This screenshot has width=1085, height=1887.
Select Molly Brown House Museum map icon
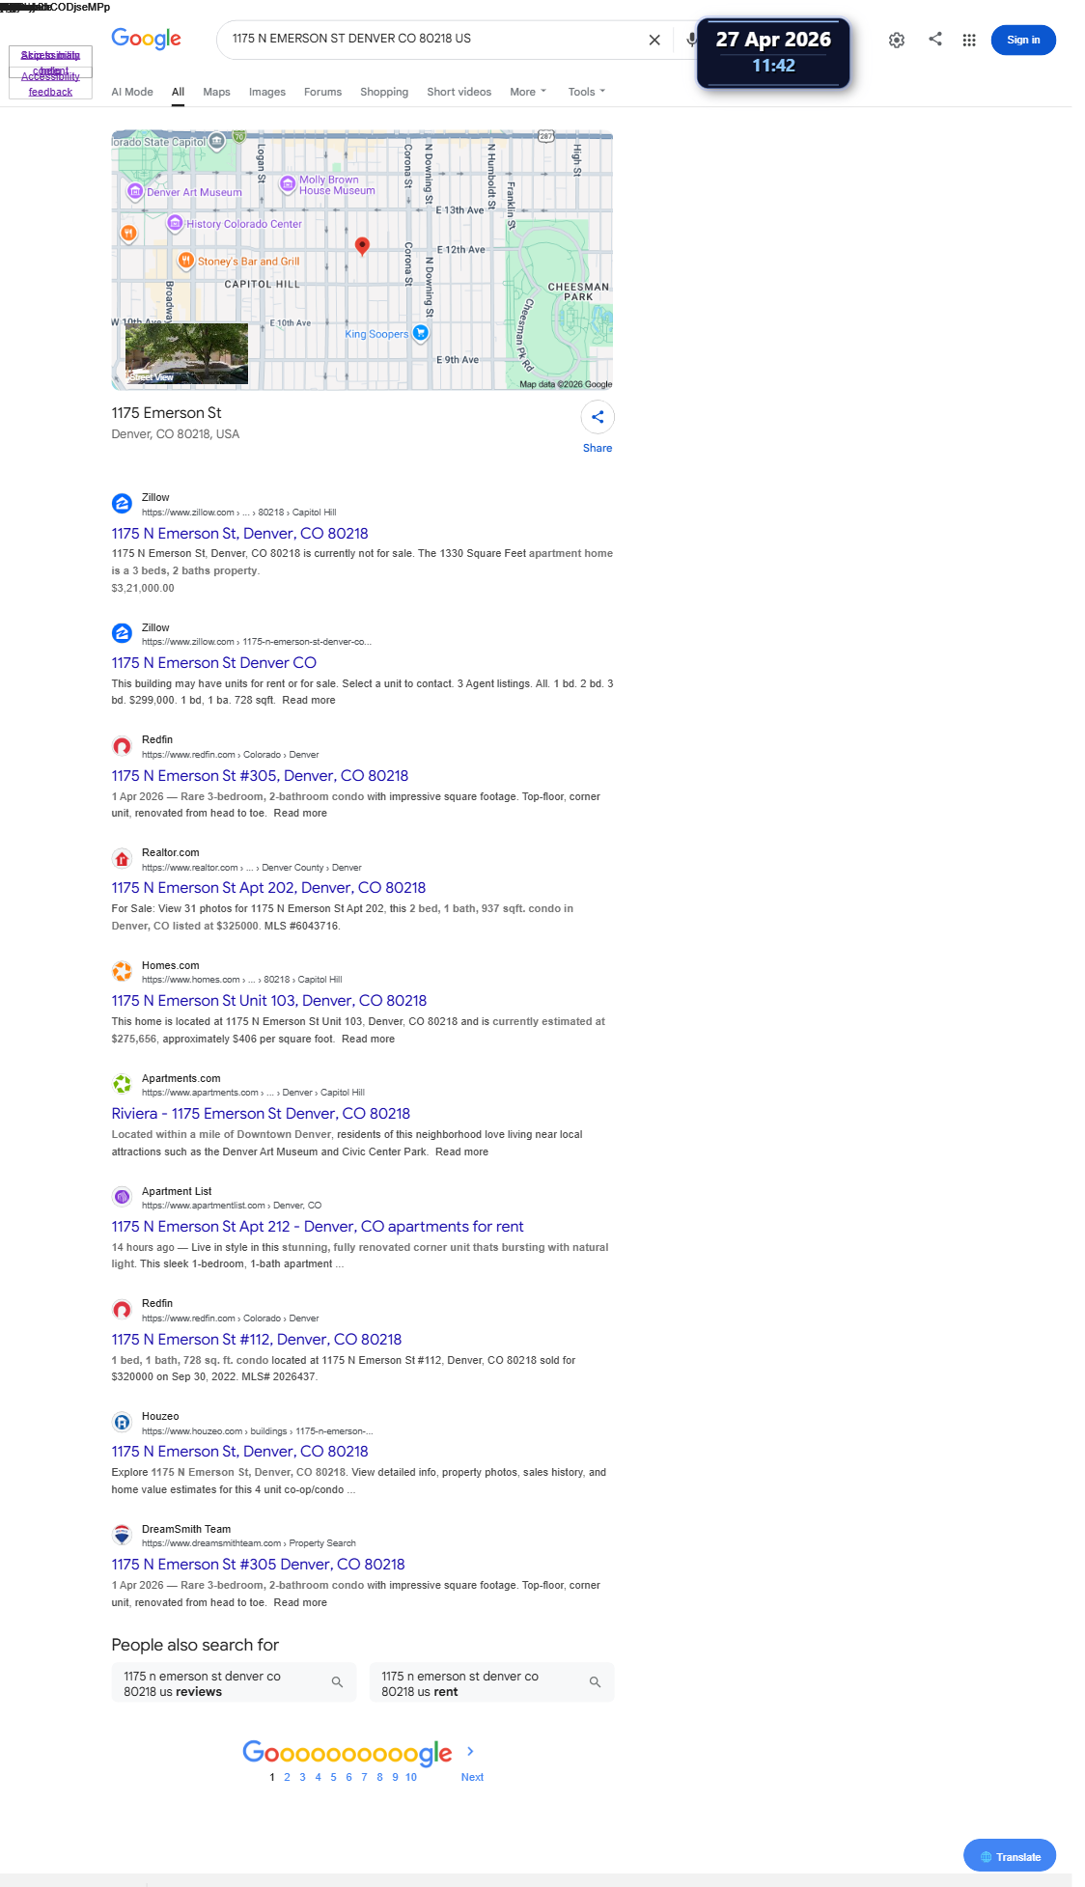[x=288, y=183]
